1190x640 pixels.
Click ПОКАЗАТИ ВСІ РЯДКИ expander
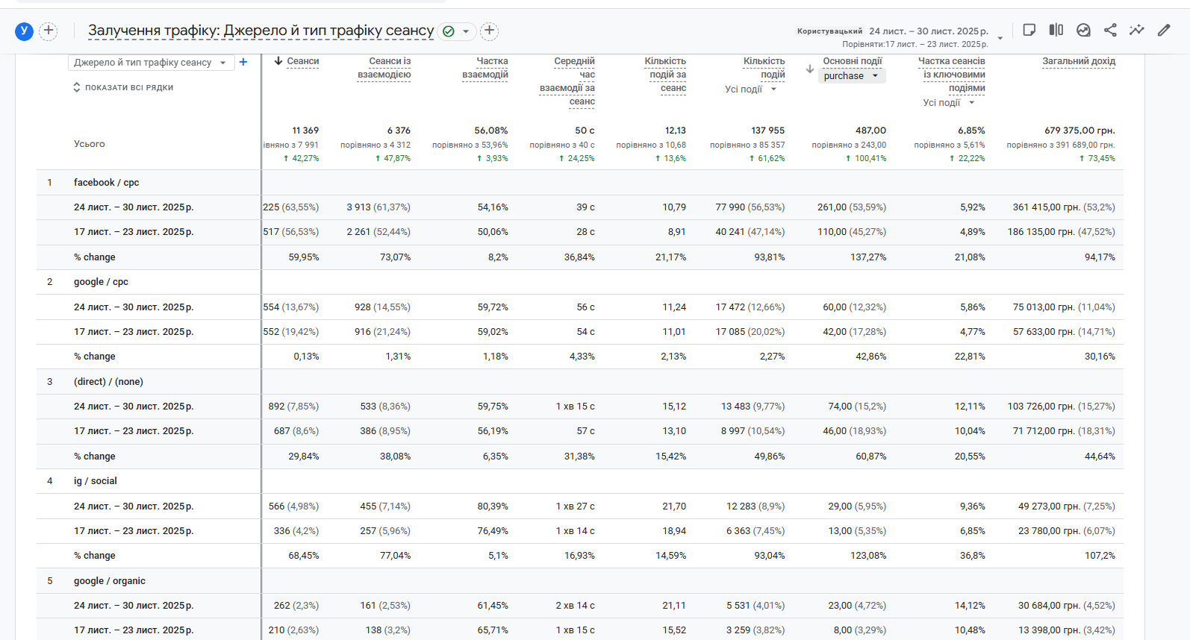tap(123, 87)
